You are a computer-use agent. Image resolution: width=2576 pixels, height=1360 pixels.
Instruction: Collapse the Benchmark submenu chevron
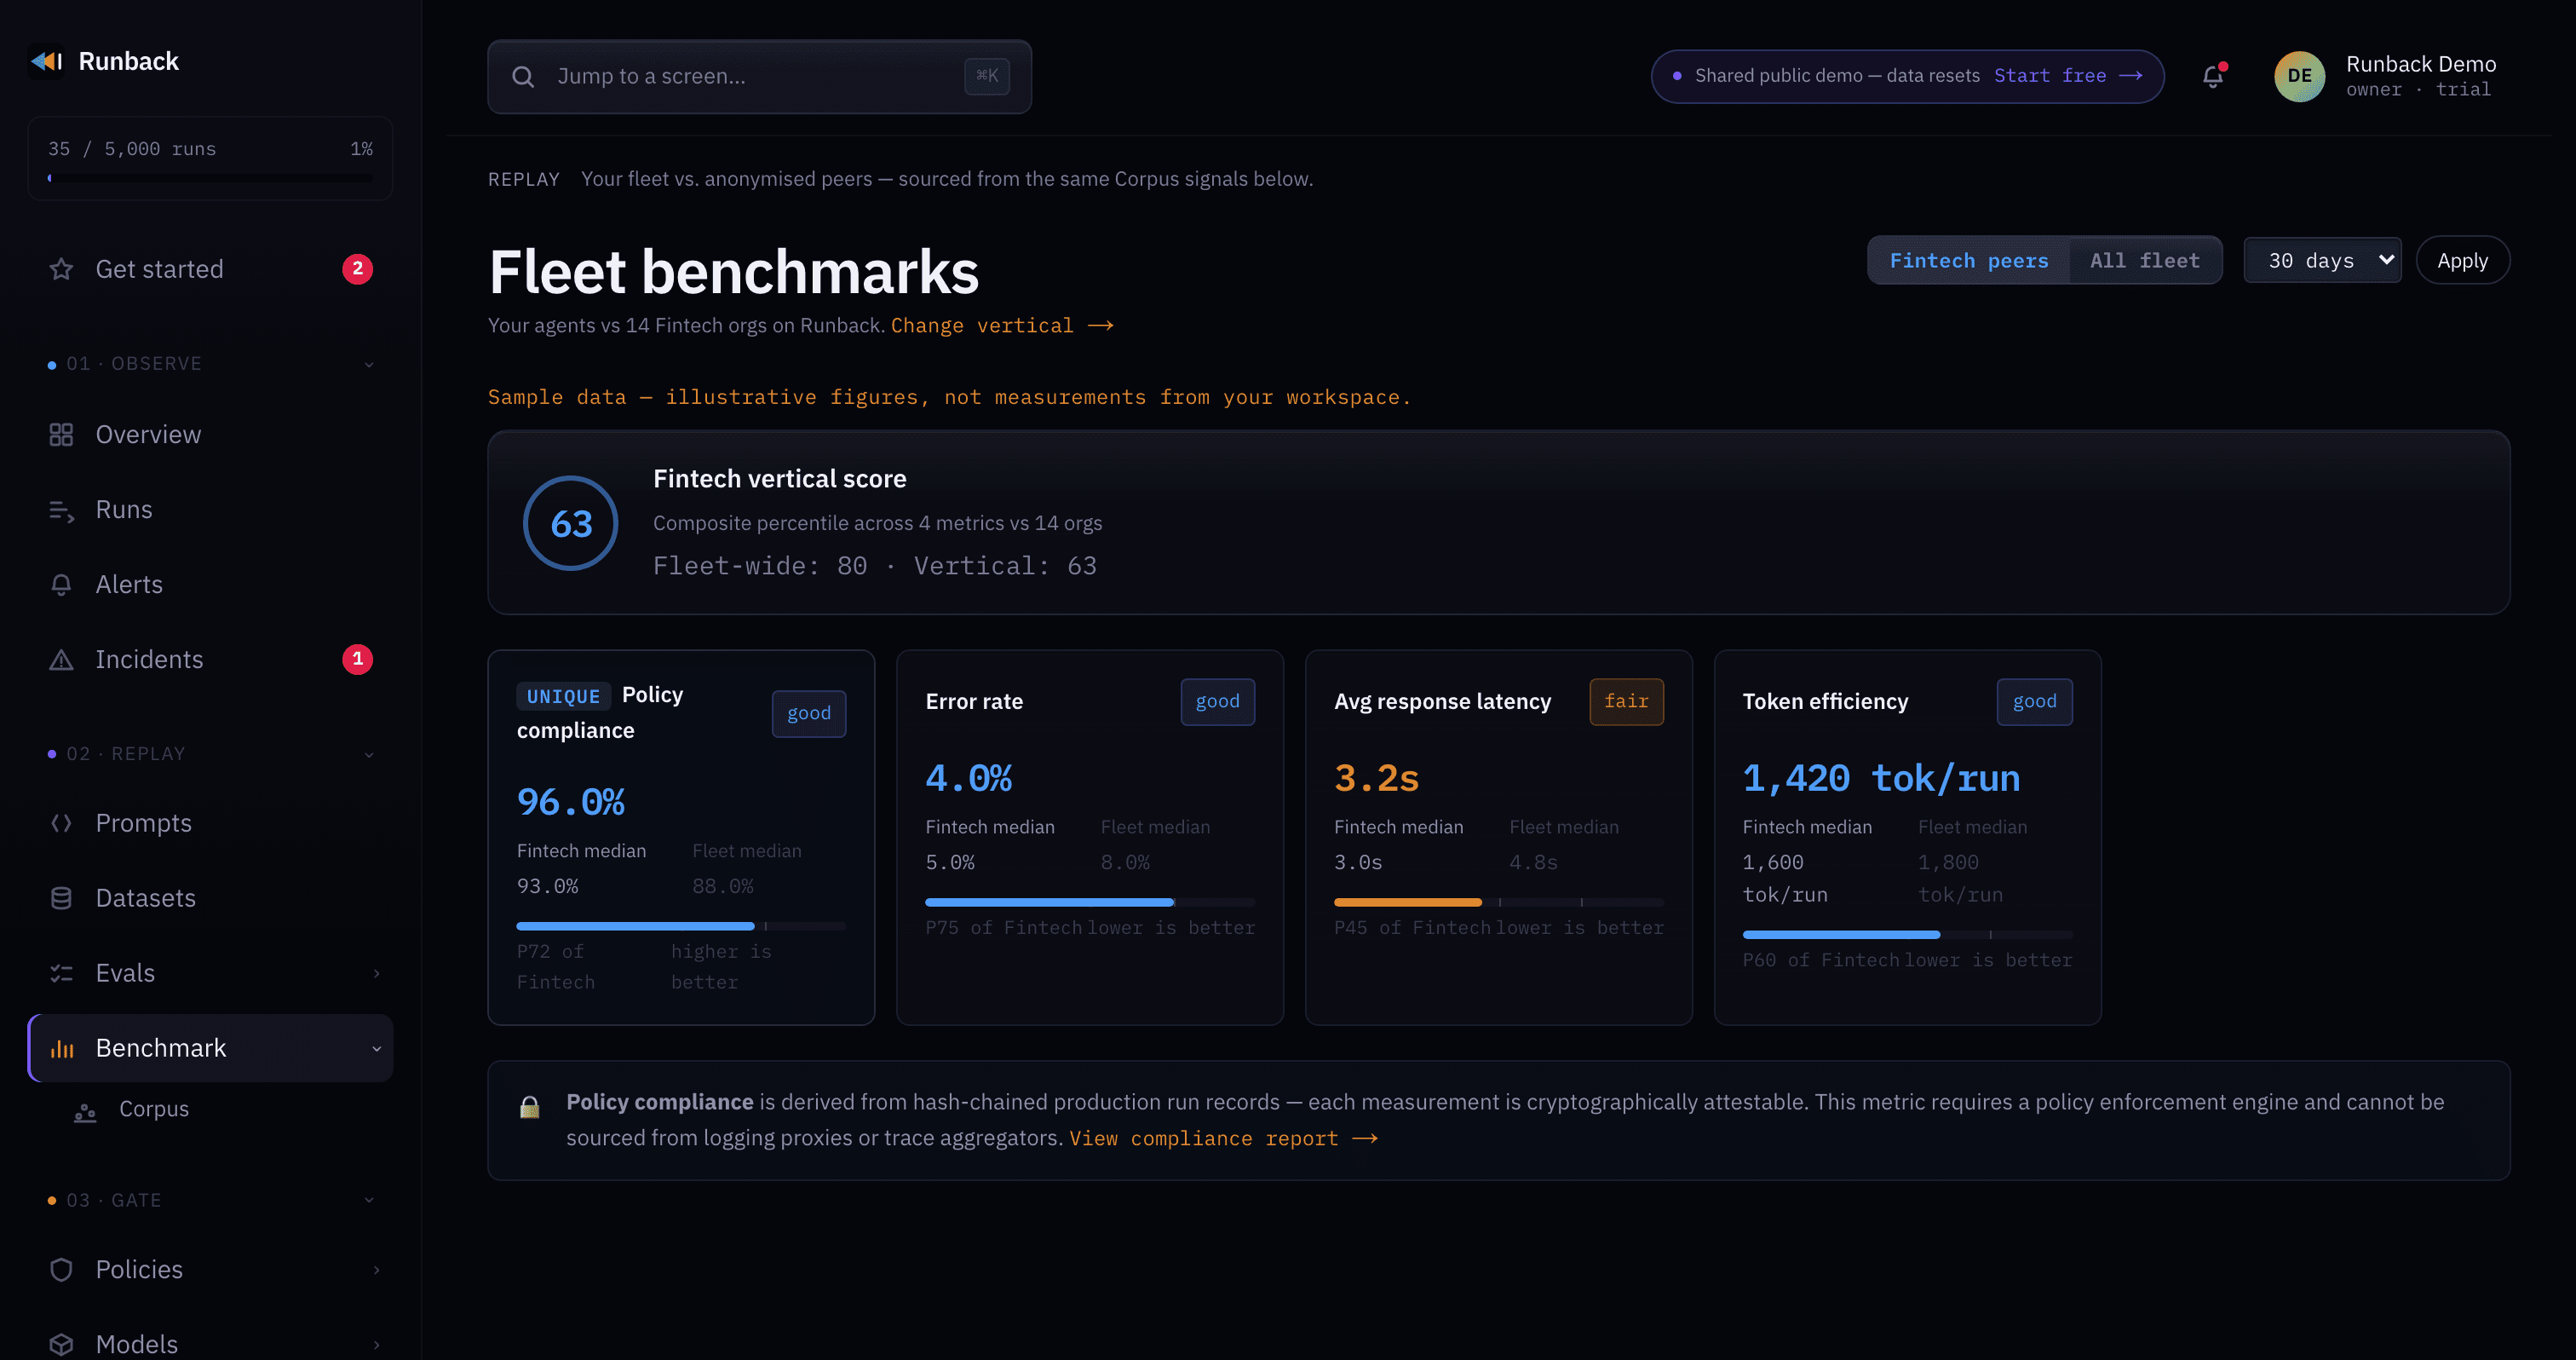[376, 1048]
